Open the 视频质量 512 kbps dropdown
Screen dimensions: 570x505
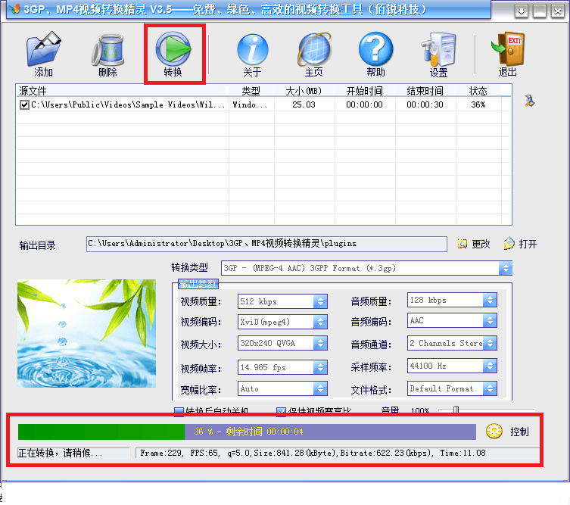(x=320, y=301)
